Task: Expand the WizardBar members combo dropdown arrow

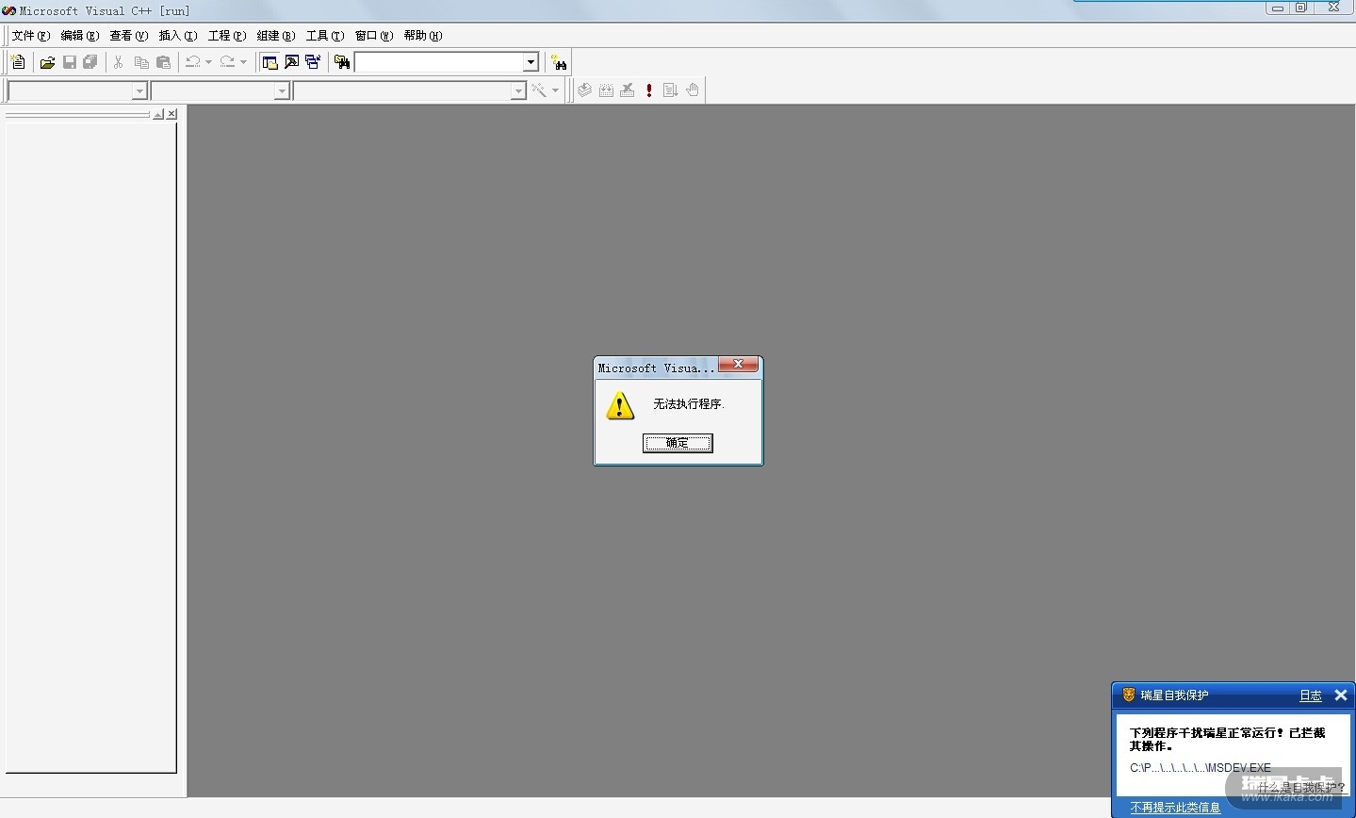Action: (x=518, y=91)
